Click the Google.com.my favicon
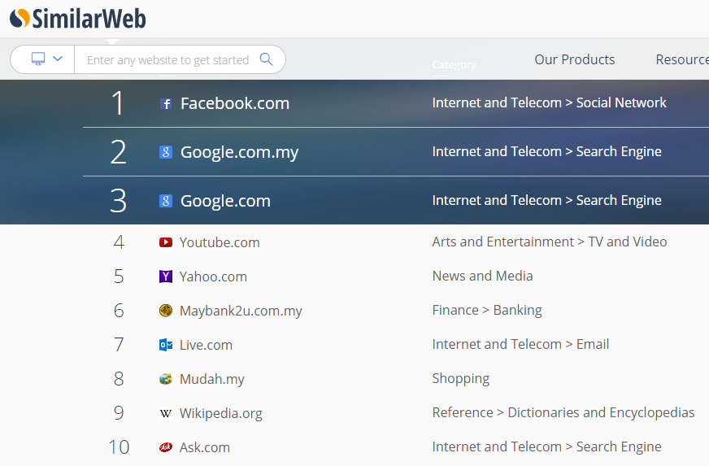Image resolution: width=709 pixels, height=466 pixels. point(166,152)
